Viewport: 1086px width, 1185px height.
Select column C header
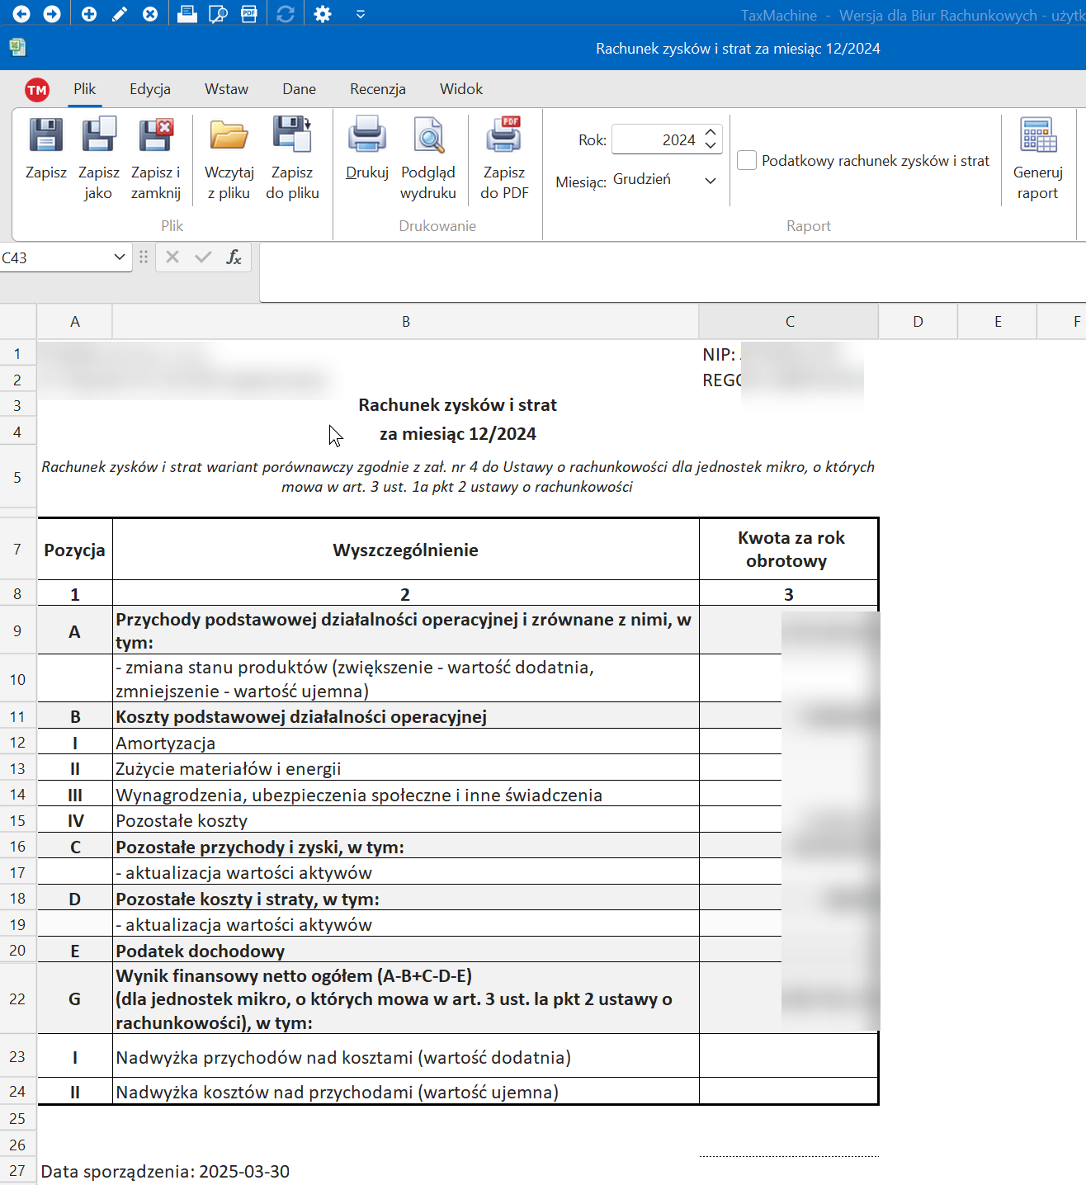click(789, 322)
